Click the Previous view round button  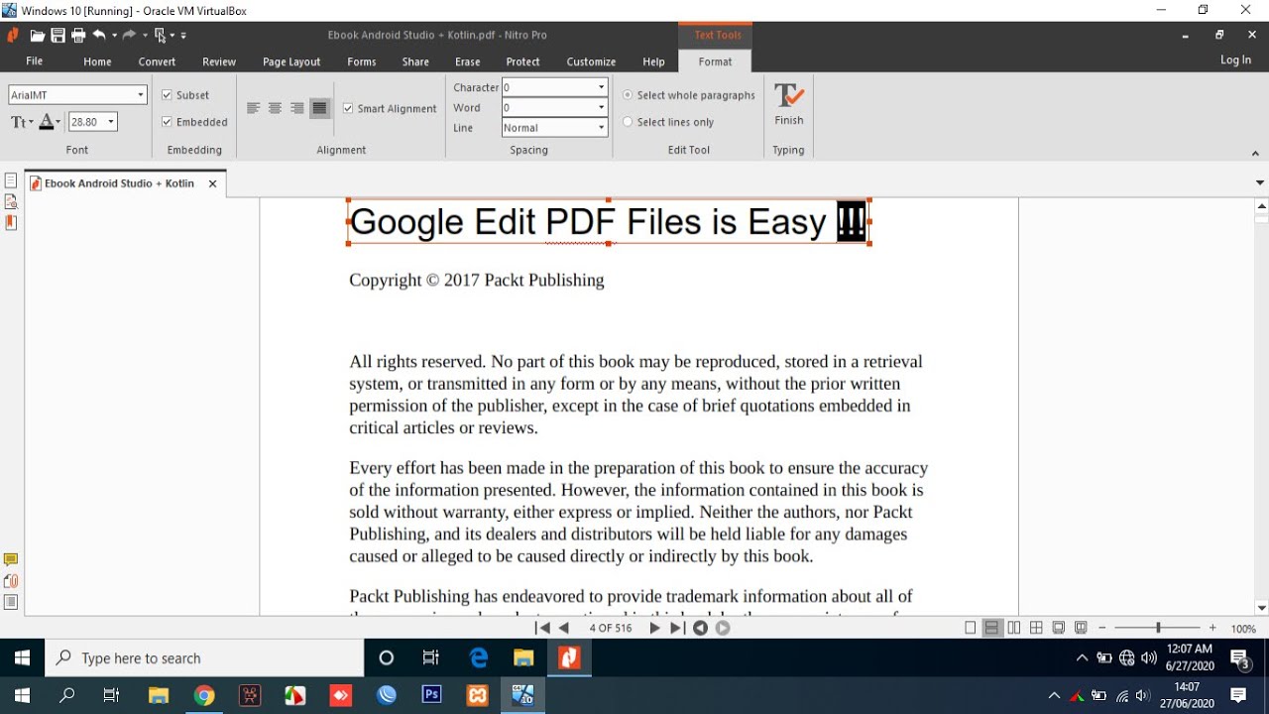coord(700,628)
